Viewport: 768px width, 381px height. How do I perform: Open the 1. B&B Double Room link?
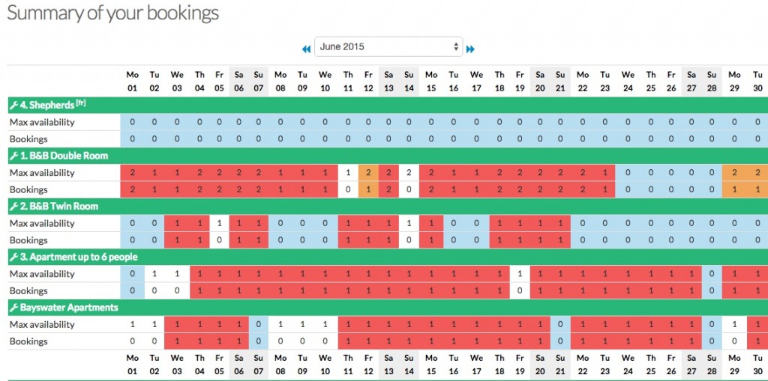point(64,156)
